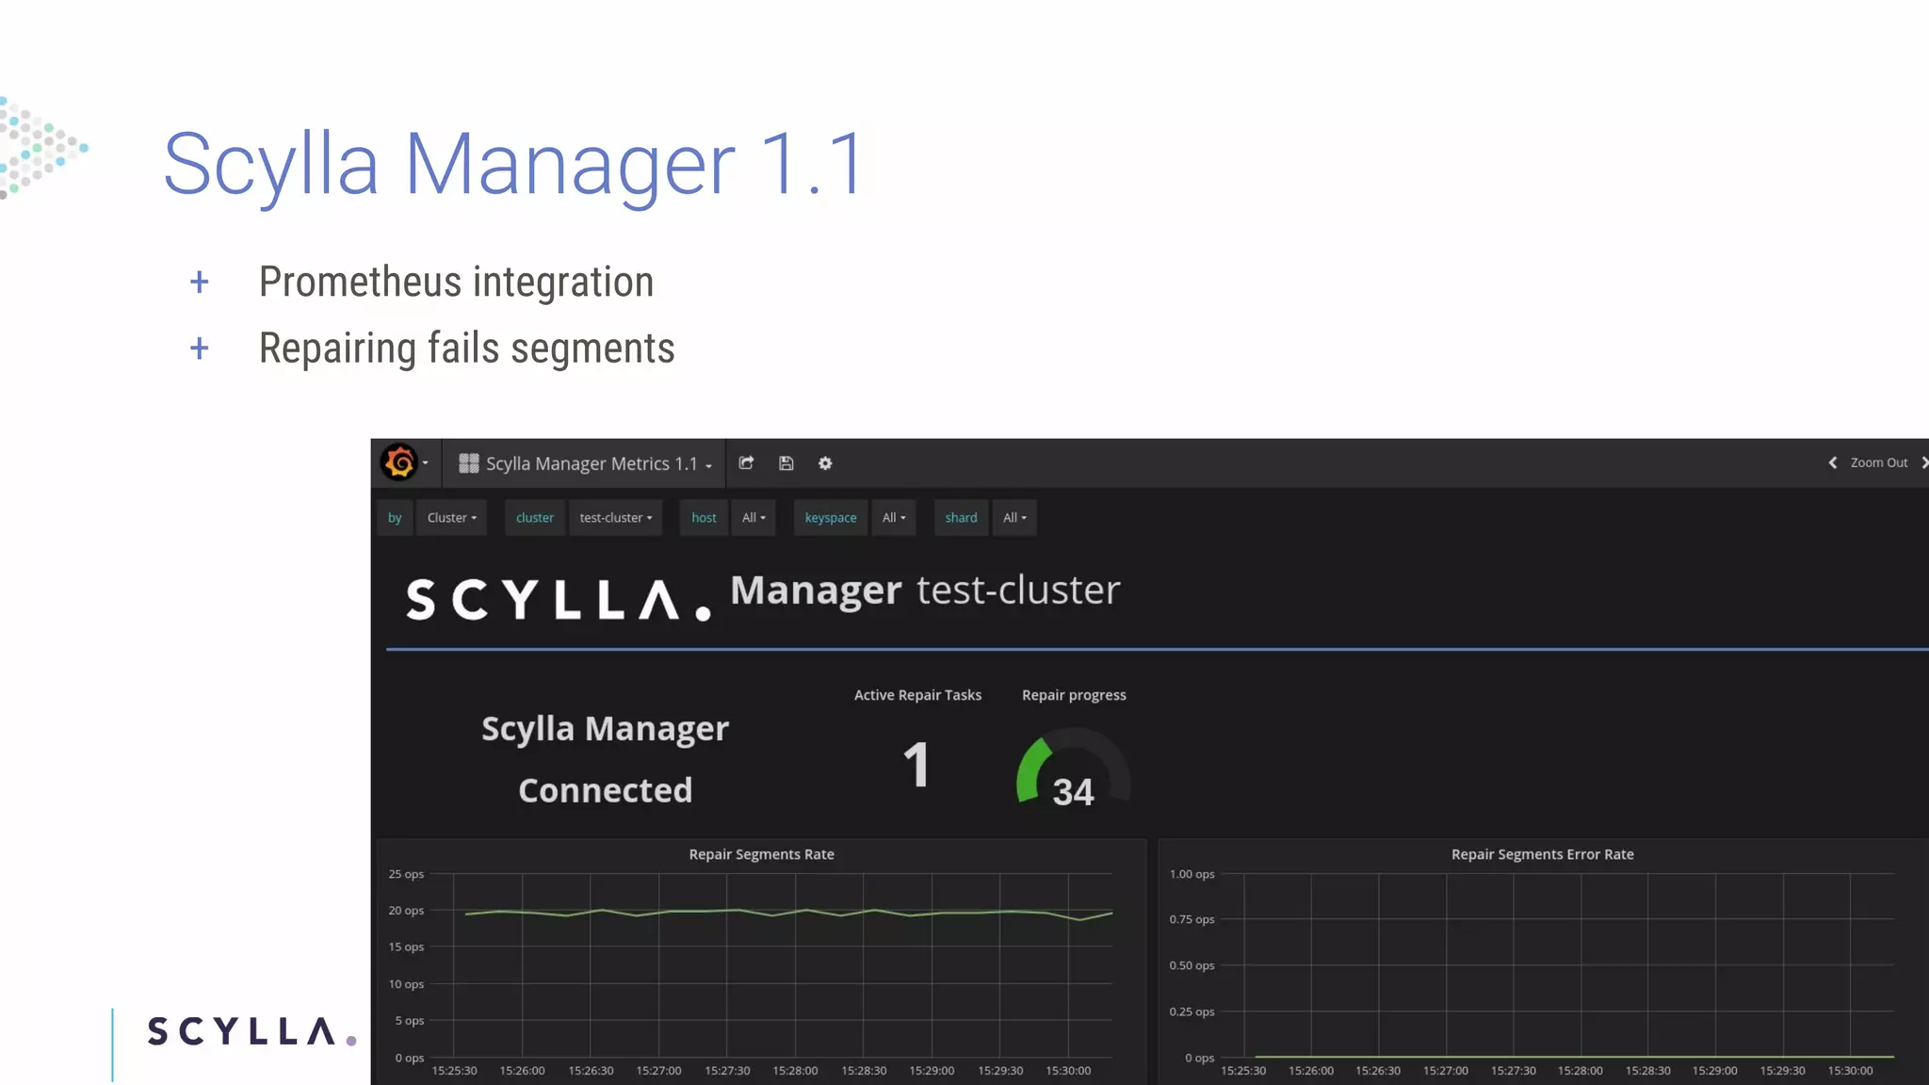Open the 'by' Cluster dropdown
This screenshot has width=1929, height=1085.
point(451,517)
